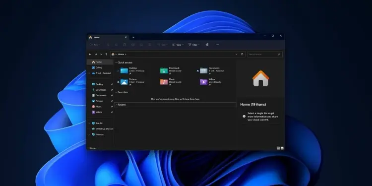Select the Videos folder in Quick access
Screen dimensions: 372x186
[211, 82]
